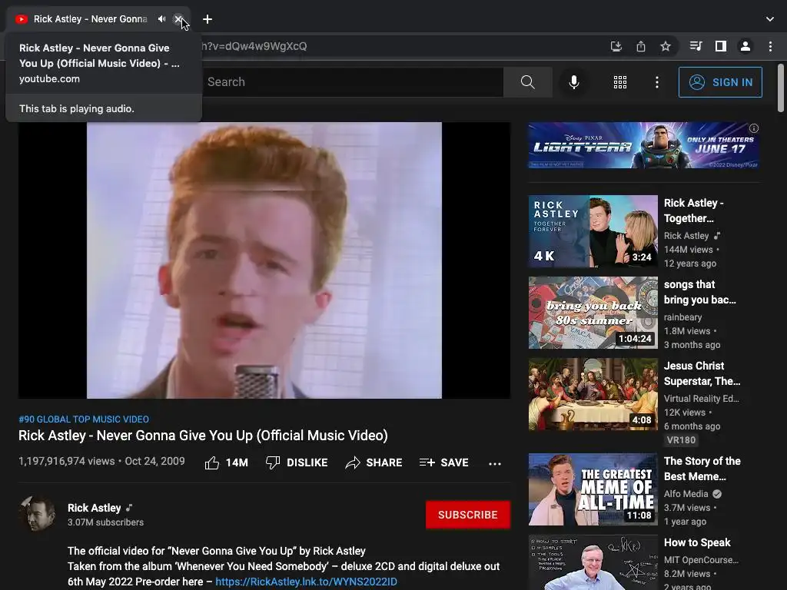Click the 'songs that bring you back' title
The image size is (787, 590).
point(699,292)
